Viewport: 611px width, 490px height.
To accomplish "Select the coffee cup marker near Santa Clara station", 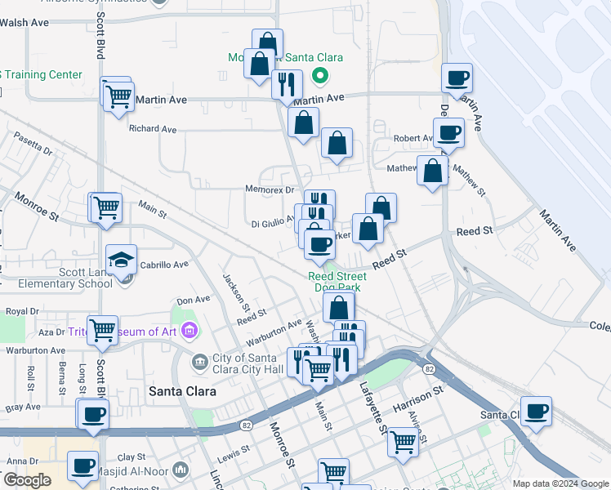I will [x=536, y=412].
